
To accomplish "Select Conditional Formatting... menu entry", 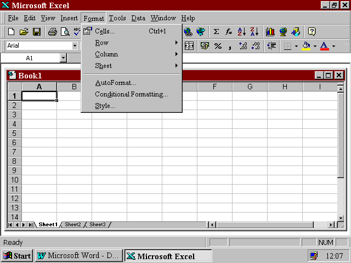I will tap(132, 94).
